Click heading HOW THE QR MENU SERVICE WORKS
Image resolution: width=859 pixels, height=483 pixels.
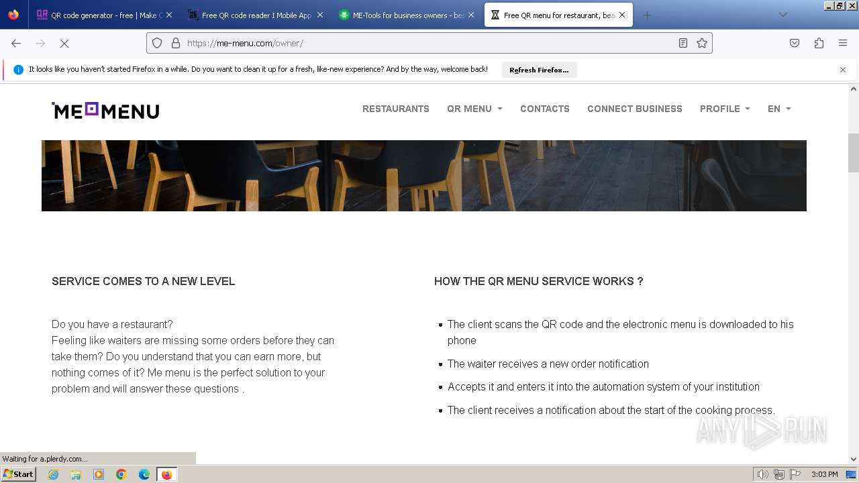pos(539,282)
